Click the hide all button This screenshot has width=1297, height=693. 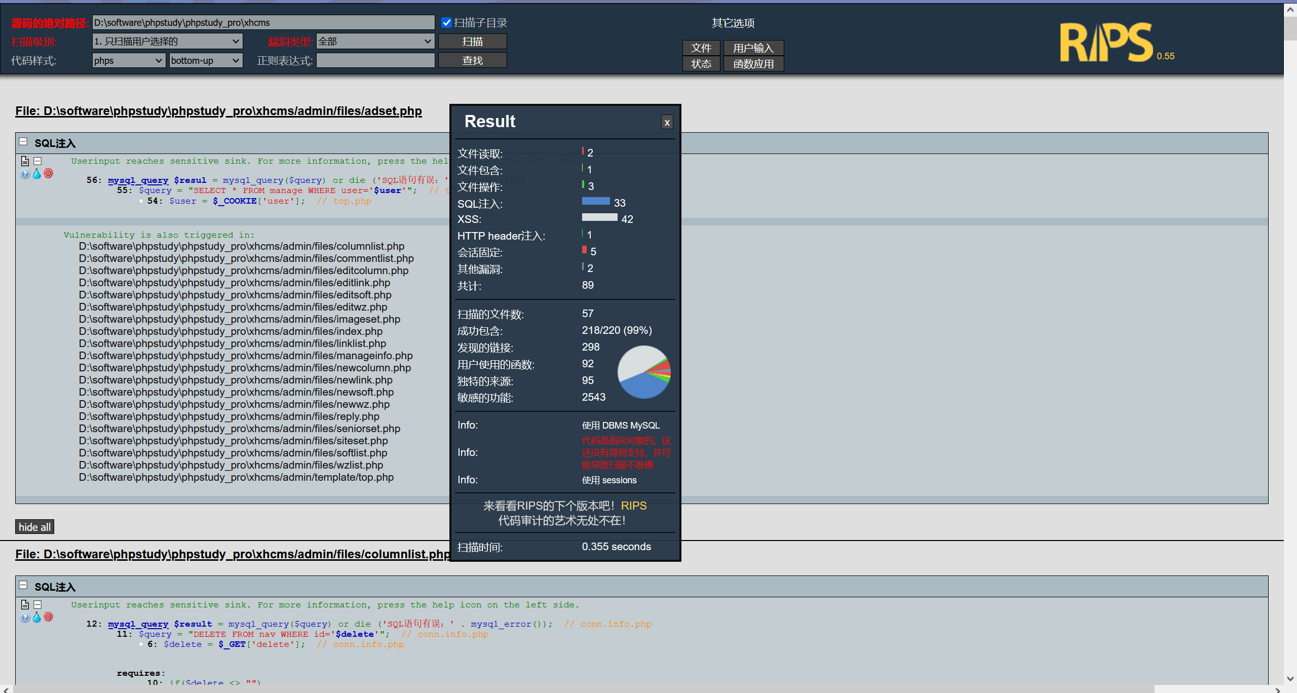[34, 527]
